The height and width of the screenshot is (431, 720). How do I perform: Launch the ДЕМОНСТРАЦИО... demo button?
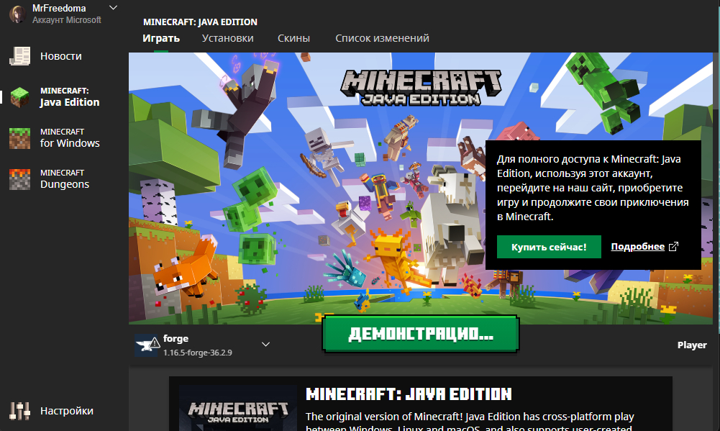pos(421,334)
